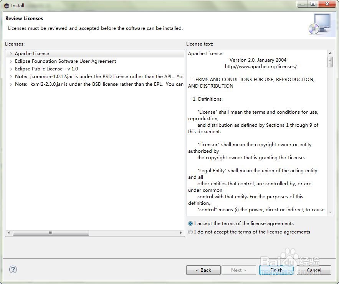Expand Eclipse Public License v 1.0 node
This screenshot has width=339, height=284.
(11, 69)
